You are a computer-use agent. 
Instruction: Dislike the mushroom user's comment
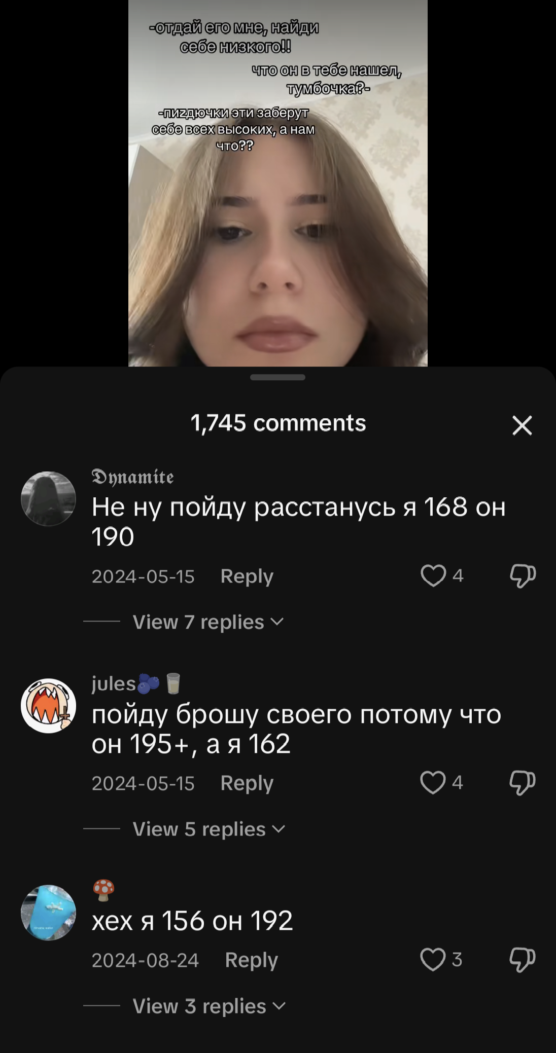click(x=523, y=960)
